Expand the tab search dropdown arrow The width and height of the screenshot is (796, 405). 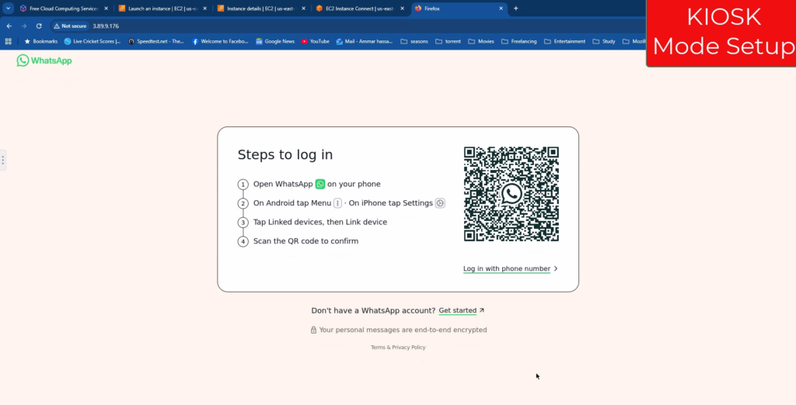pos(8,9)
